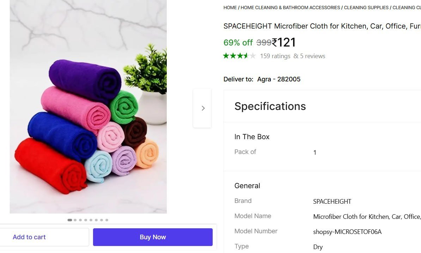Select the last image carousel dot
Viewport: 421px width, 253px height.
point(106,220)
